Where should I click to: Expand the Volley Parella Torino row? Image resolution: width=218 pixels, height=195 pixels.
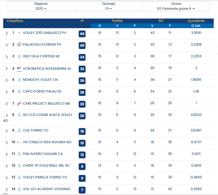point(7,178)
